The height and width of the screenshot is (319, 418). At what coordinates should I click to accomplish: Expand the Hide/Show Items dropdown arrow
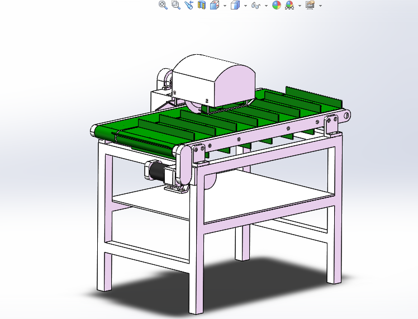click(x=266, y=6)
